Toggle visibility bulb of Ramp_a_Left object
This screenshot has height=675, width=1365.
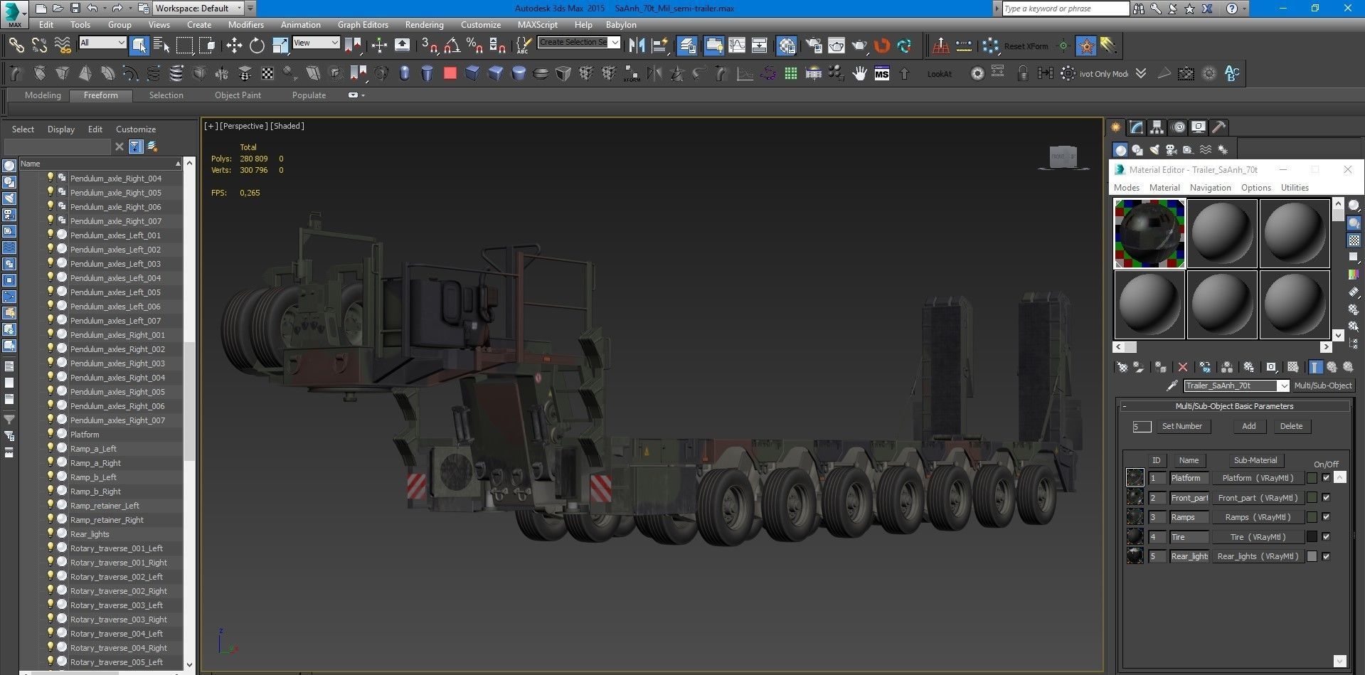pyautogui.click(x=51, y=447)
